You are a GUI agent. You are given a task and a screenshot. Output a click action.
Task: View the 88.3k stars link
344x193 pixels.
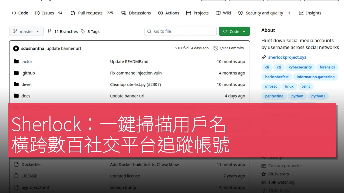tap(278, 174)
